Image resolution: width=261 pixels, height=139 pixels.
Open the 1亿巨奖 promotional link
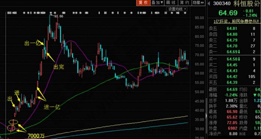[x=234, y=21]
